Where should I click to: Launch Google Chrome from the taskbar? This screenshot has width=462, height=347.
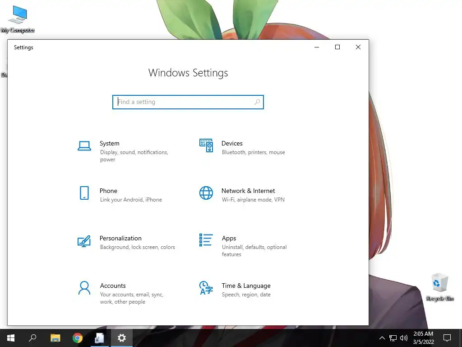(78, 338)
